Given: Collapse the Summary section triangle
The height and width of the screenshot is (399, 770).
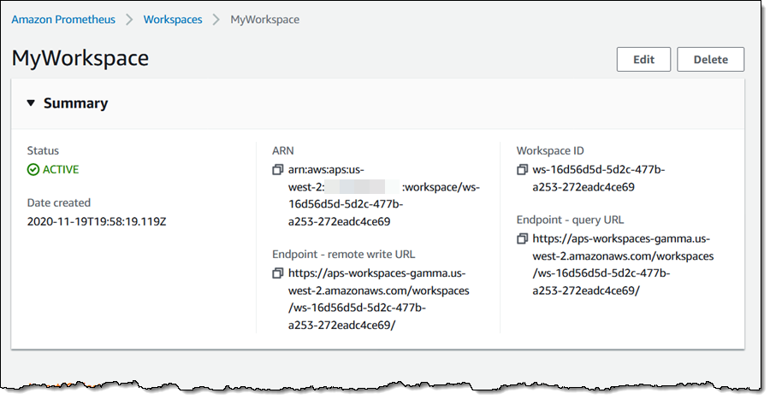Looking at the screenshot, I should 31,103.
